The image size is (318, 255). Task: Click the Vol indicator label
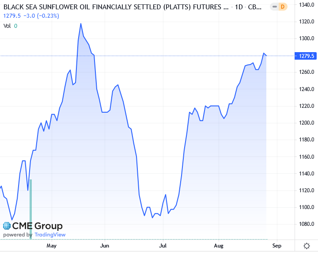[x=7, y=26]
